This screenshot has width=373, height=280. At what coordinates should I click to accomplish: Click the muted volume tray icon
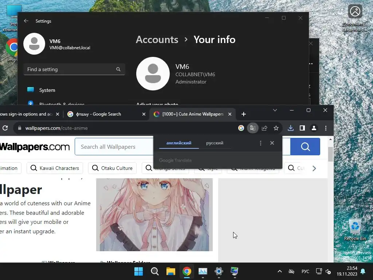[x=328, y=271]
